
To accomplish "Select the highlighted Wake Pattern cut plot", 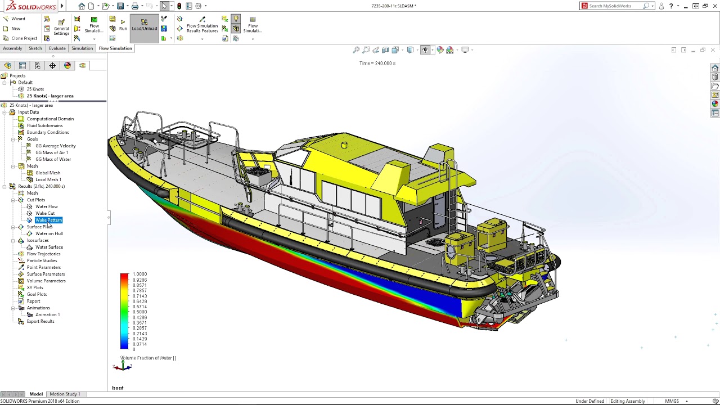I will point(48,220).
